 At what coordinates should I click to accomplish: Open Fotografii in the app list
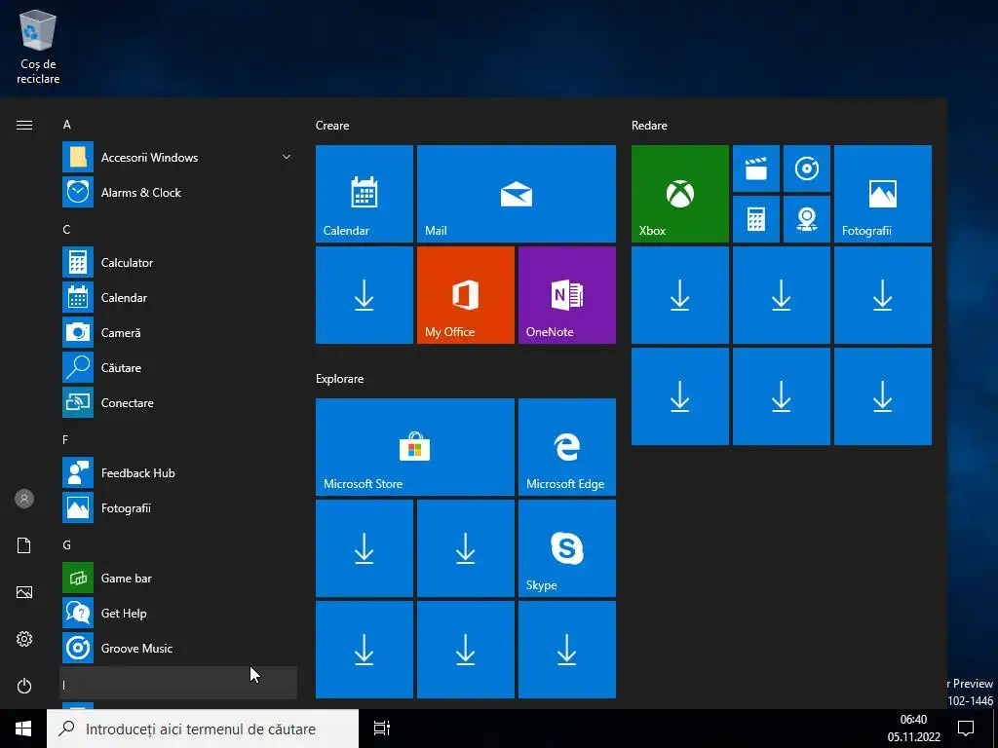click(x=178, y=507)
